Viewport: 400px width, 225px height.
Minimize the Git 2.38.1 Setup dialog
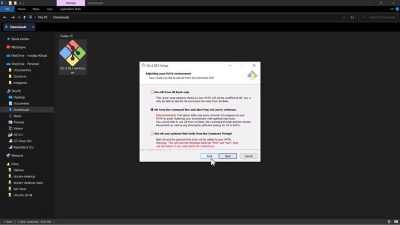point(229,66)
